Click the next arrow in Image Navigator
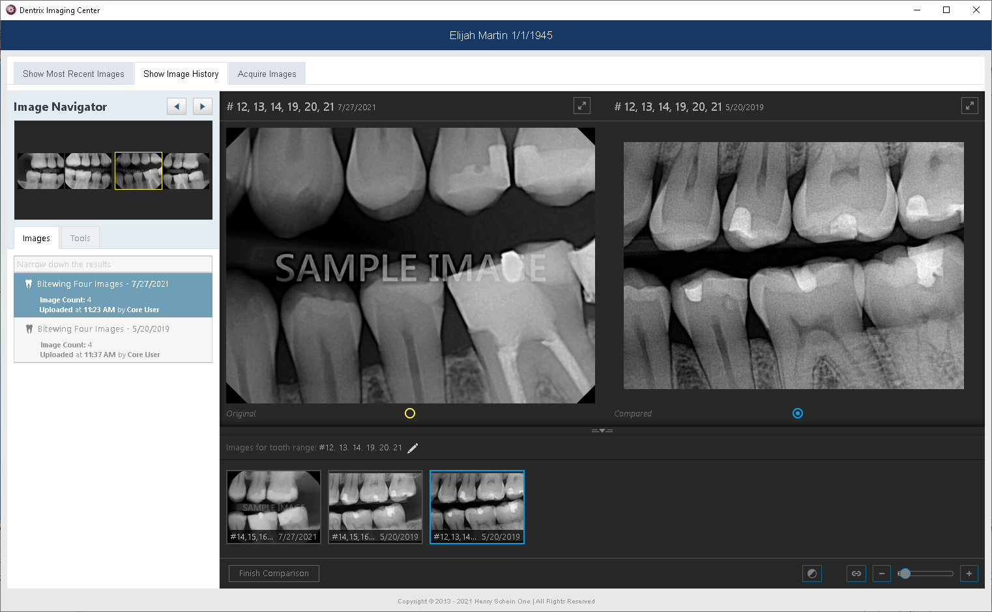Screen dimensions: 992x612 (202, 106)
